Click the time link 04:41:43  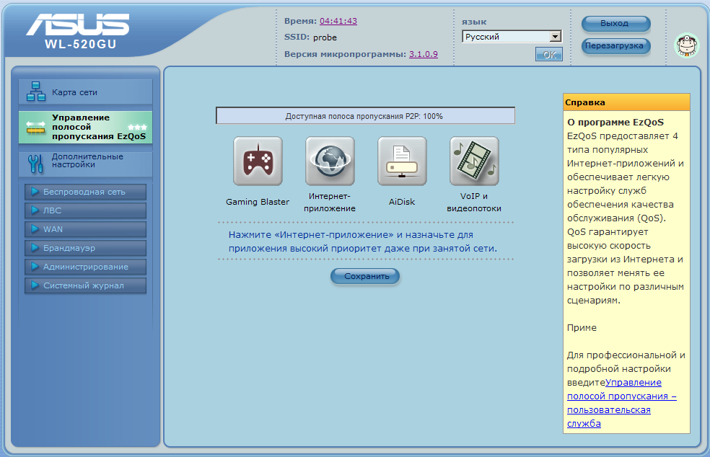(x=338, y=21)
